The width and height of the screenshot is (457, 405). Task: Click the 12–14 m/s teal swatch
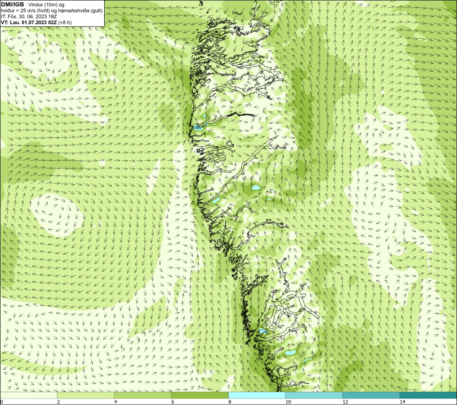pos(371,395)
